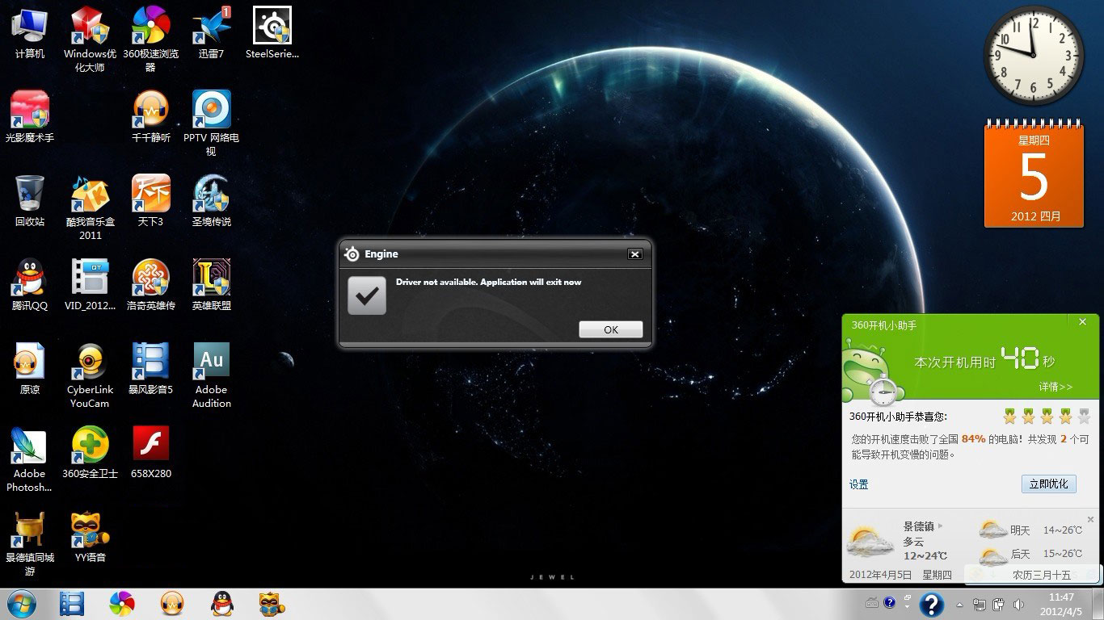Click the 2012年4月5日 date in weather panel

pos(881,575)
